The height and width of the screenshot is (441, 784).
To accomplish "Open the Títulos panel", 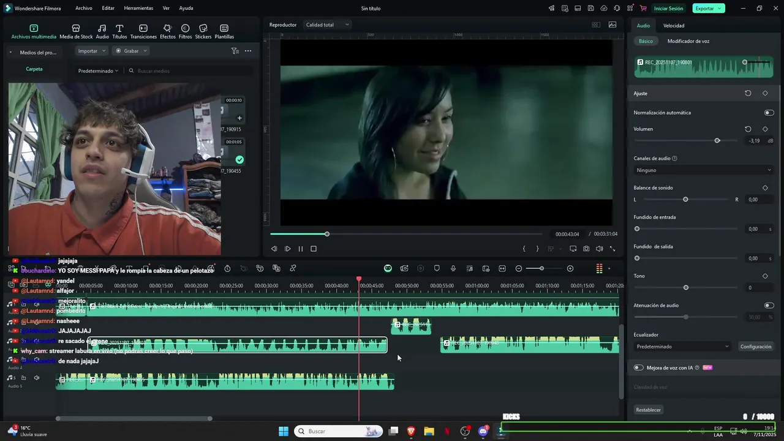I will click(x=119, y=32).
